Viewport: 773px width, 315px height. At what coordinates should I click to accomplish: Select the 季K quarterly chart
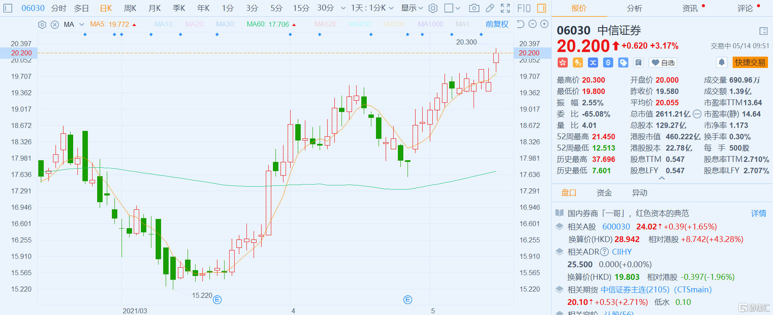pyautogui.click(x=179, y=8)
